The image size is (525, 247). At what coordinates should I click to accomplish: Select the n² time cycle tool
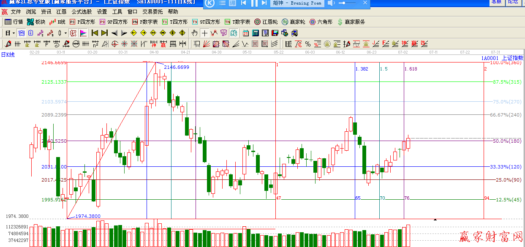click(x=95, y=44)
